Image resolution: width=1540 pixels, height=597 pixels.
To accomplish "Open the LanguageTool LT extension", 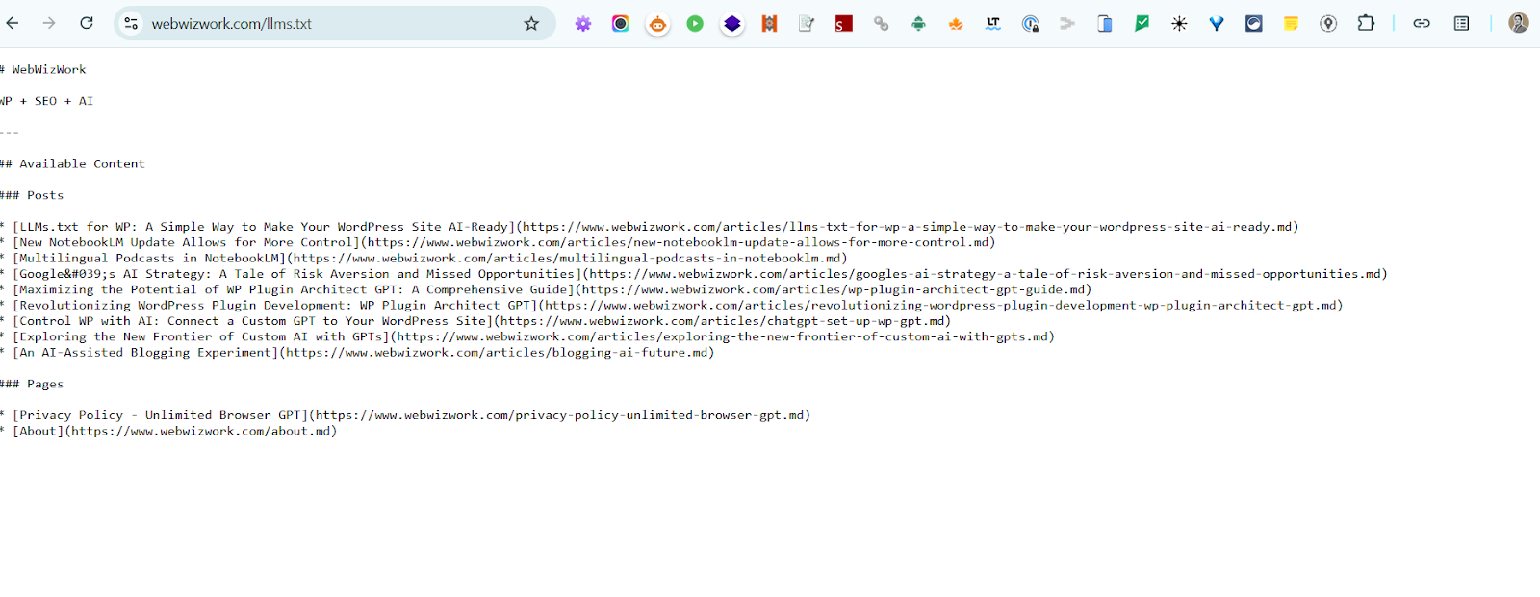I will (993, 24).
